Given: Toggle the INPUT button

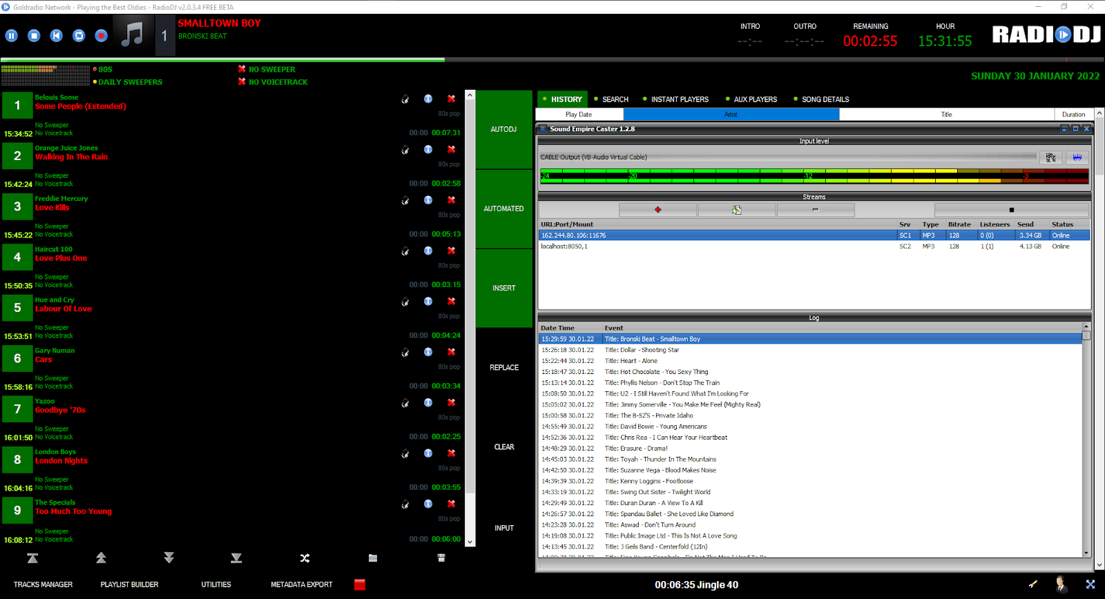Looking at the screenshot, I should point(504,528).
